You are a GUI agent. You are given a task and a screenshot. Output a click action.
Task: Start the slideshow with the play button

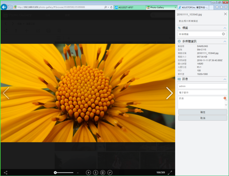click(88, 173)
